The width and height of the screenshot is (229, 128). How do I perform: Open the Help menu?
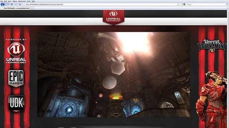tap(33, 1)
